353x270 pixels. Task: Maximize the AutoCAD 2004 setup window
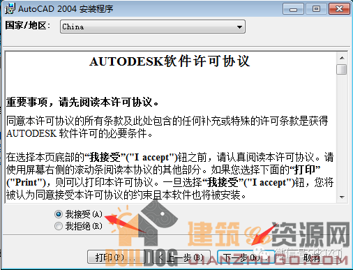pyautogui.click(x=316, y=9)
